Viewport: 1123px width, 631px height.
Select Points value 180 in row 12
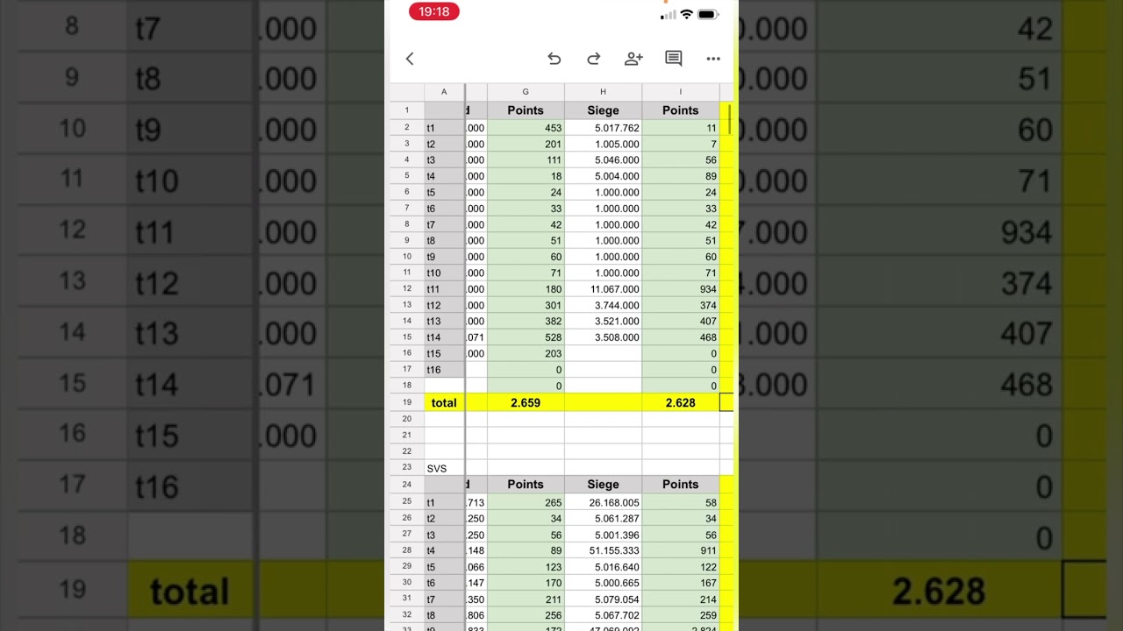(526, 288)
